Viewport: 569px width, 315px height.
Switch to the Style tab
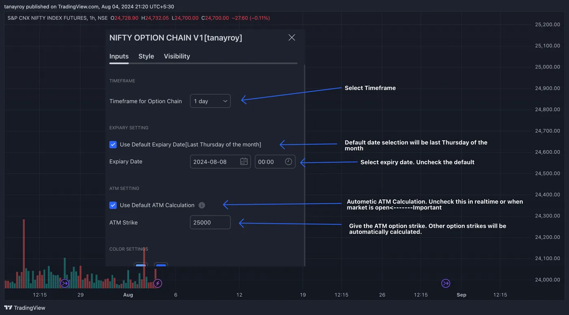coord(146,56)
